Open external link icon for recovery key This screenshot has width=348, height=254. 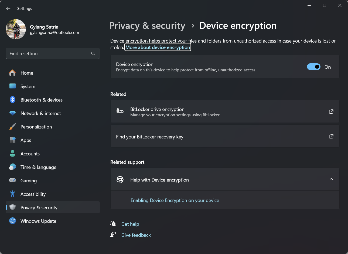331,136
